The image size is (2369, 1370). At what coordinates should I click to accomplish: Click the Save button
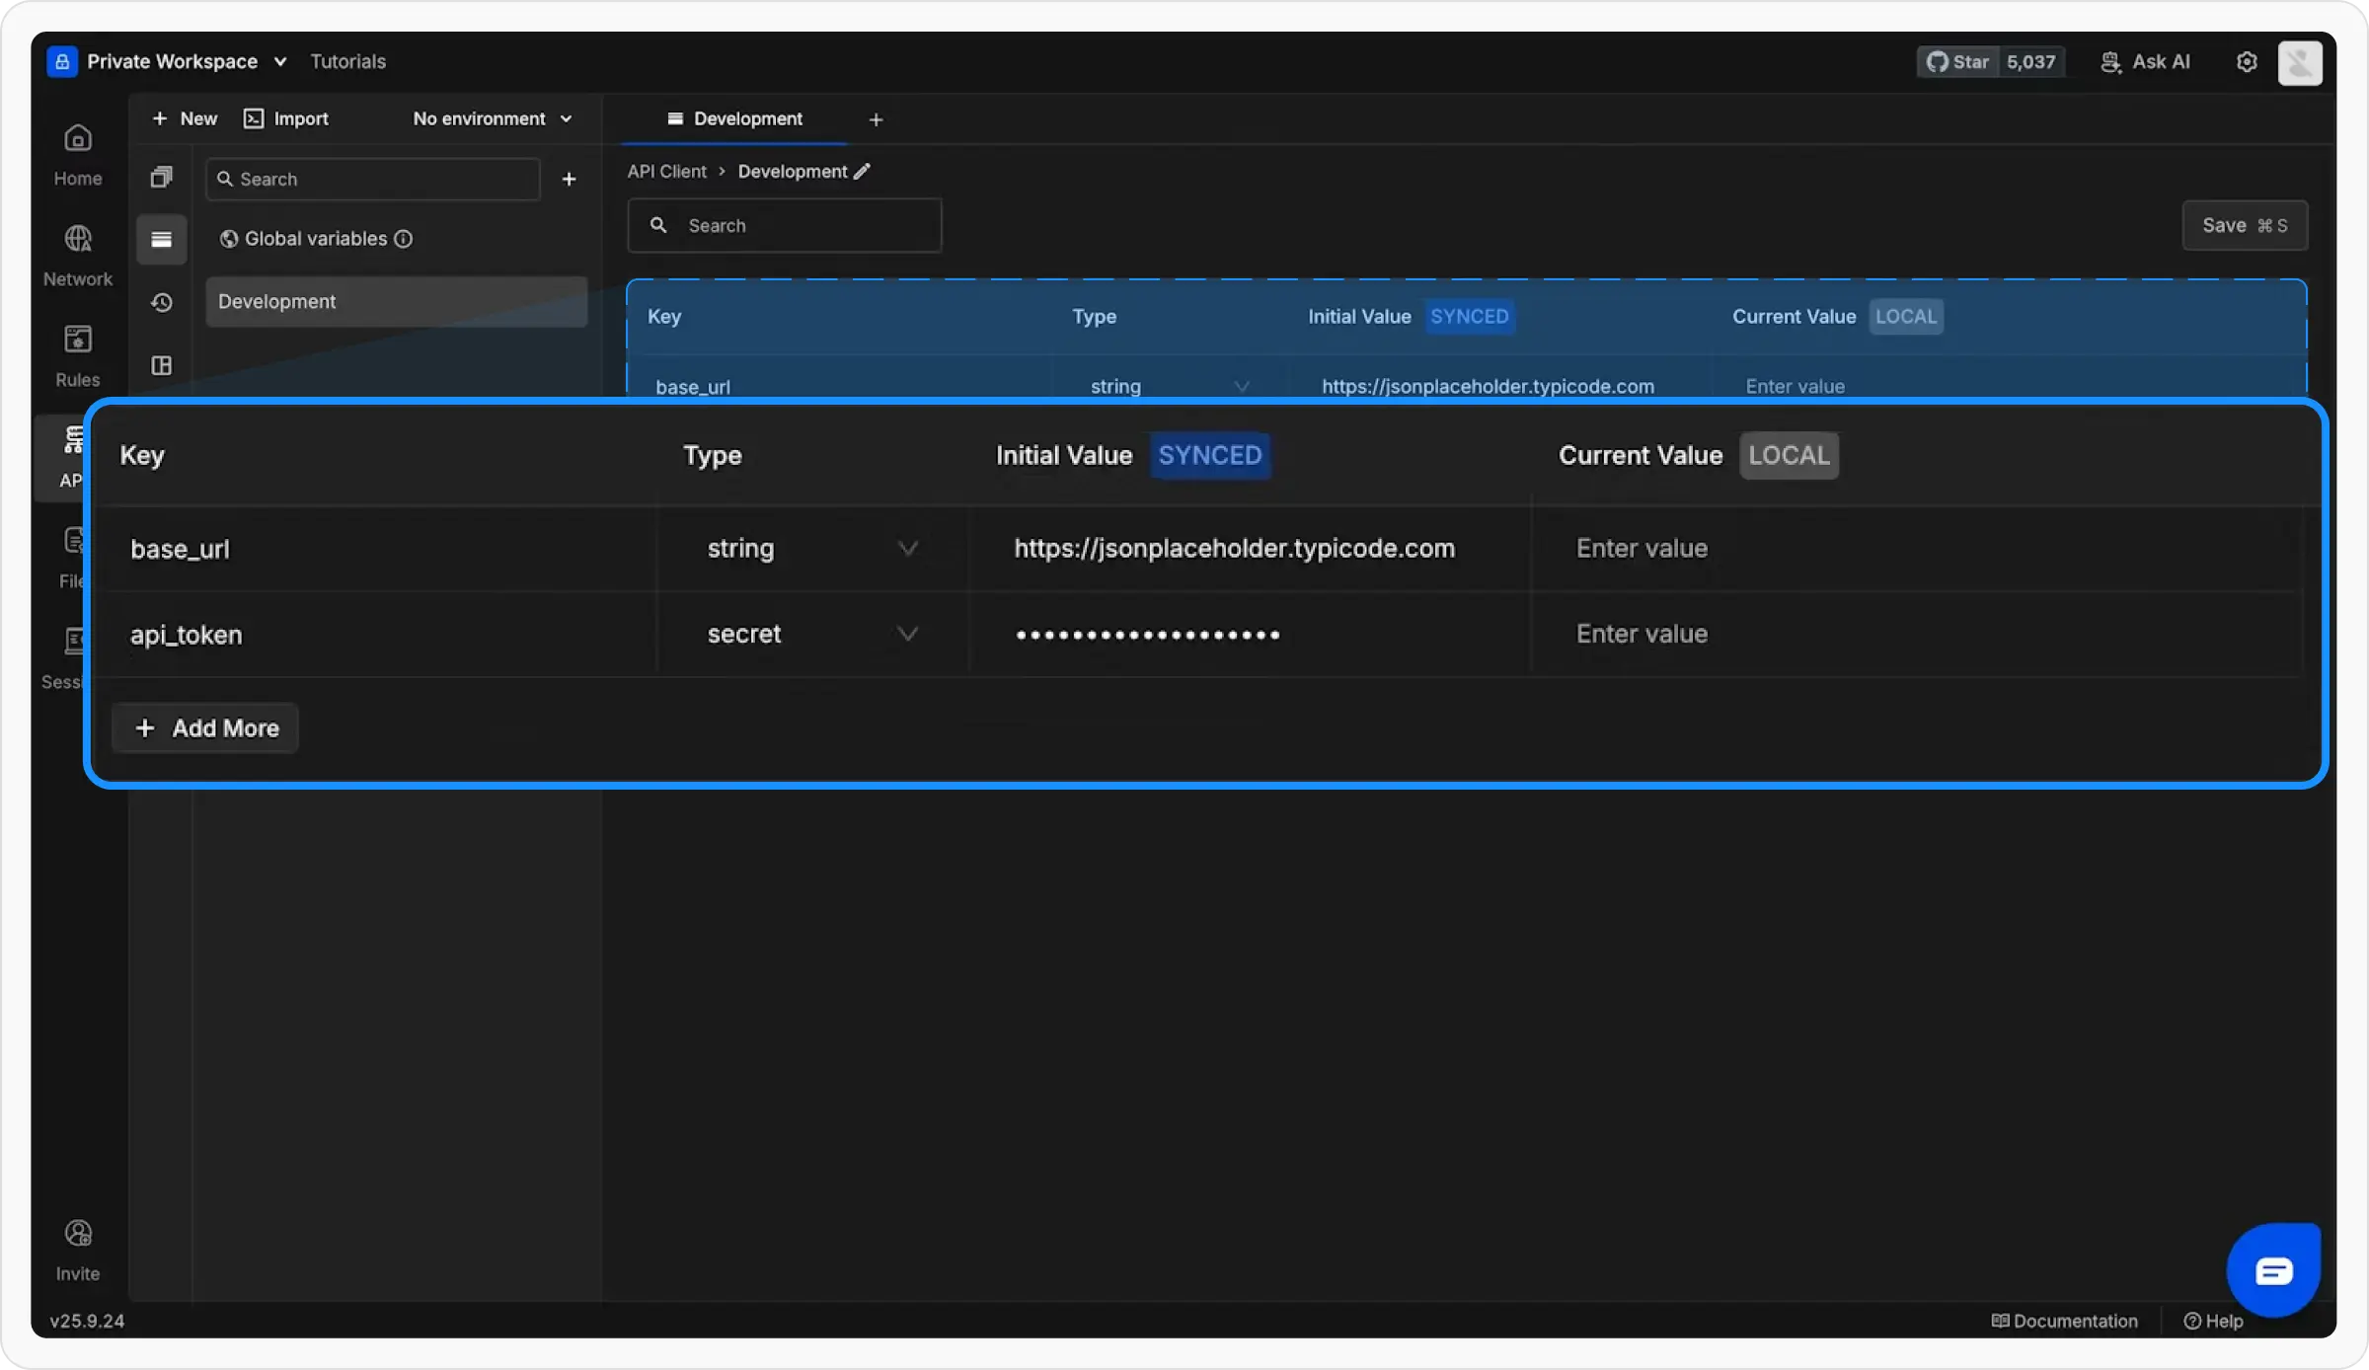coord(2244,225)
